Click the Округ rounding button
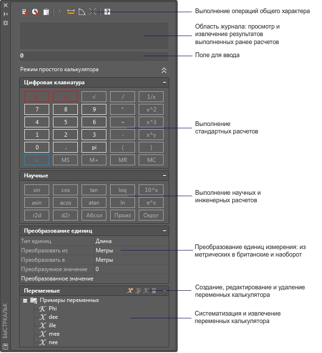 click(151, 215)
